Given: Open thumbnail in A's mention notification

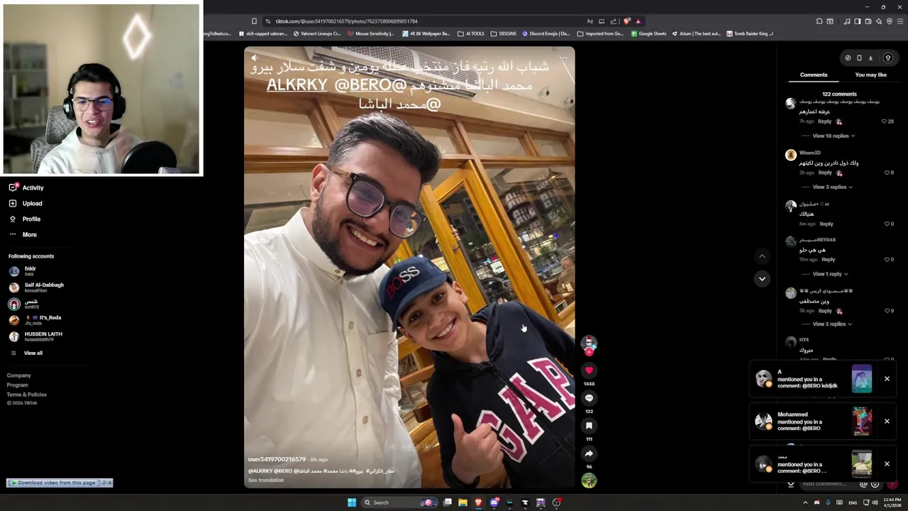Looking at the screenshot, I should click(862, 379).
